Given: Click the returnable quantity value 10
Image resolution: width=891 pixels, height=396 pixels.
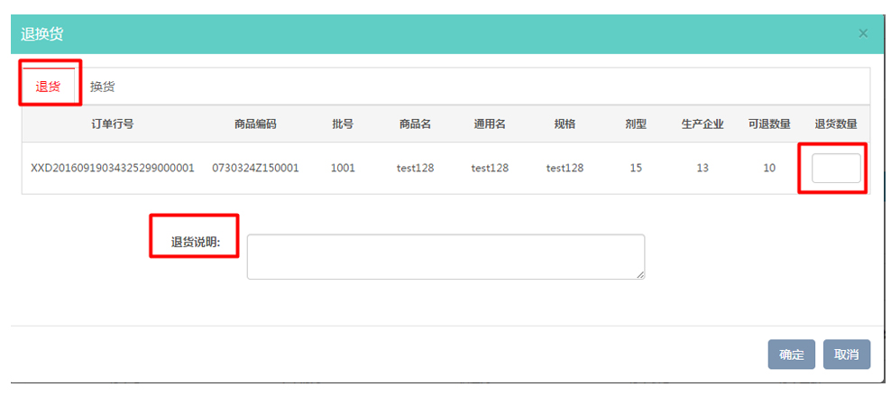Looking at the screenshot, I should coord(769,168).
